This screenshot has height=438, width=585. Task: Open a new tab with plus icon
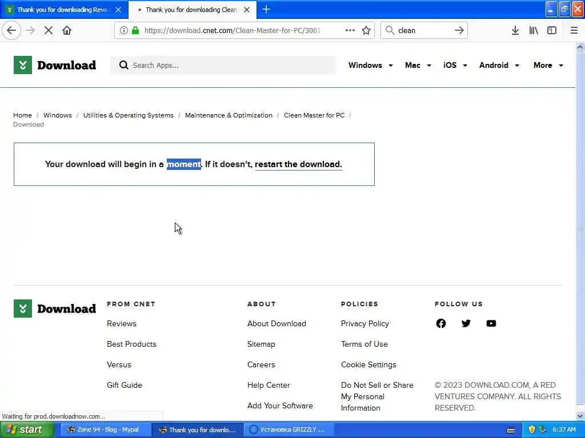266,9
